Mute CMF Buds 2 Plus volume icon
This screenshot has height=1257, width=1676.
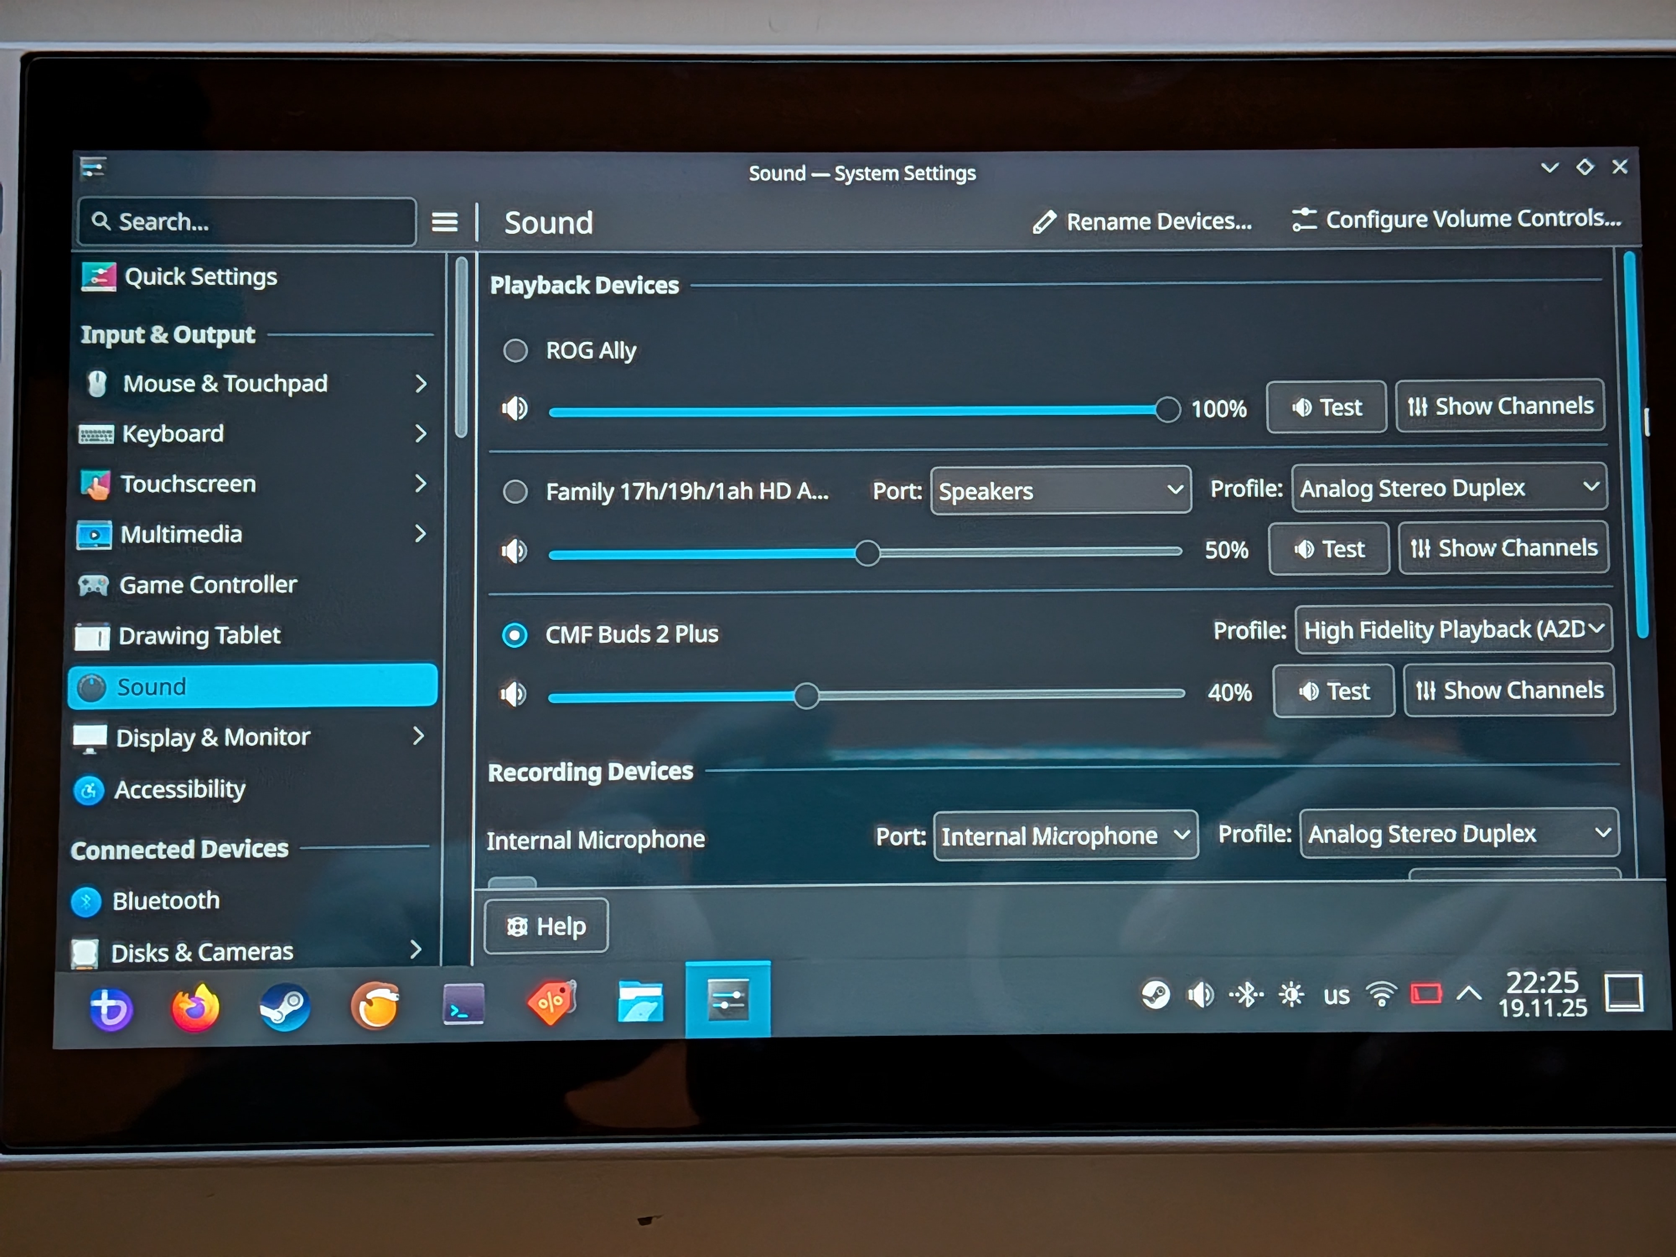[513, 694]
